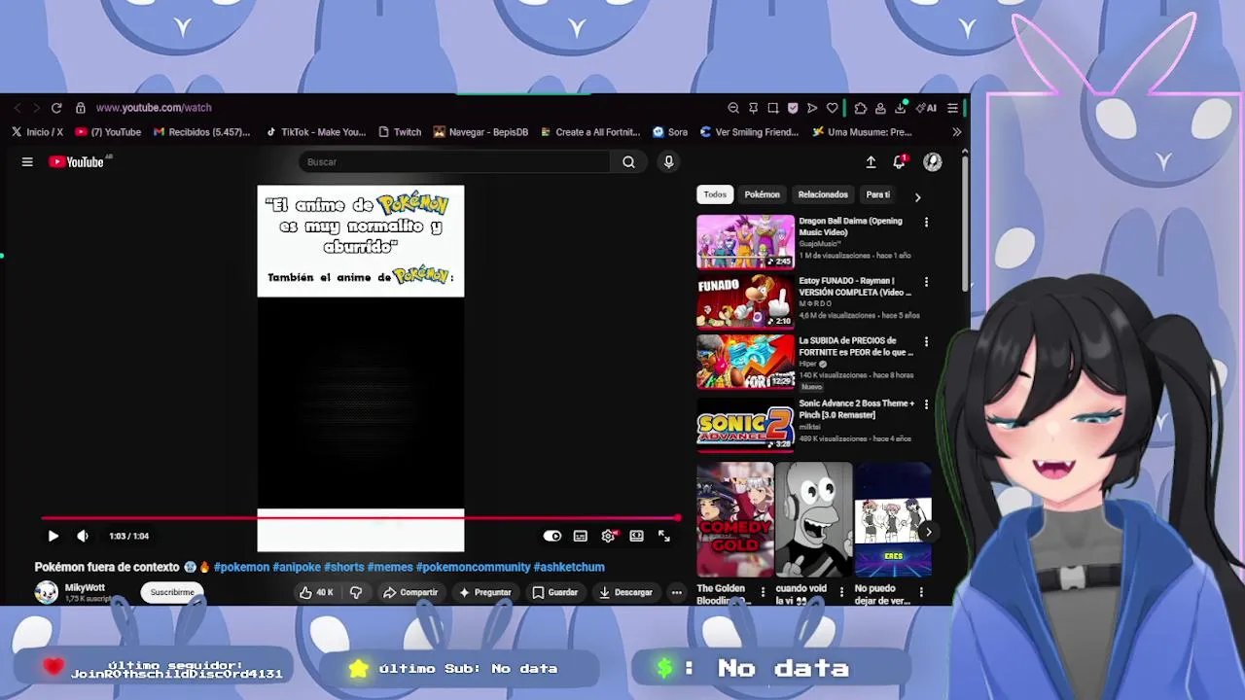
Task: Click the Compartir share button
Action: (x=410, y=592)
